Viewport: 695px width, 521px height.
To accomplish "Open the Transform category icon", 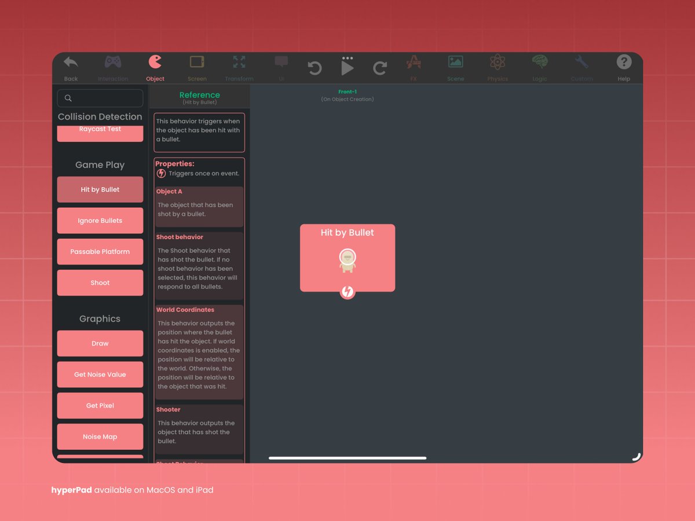I will [x=239, y=62].
